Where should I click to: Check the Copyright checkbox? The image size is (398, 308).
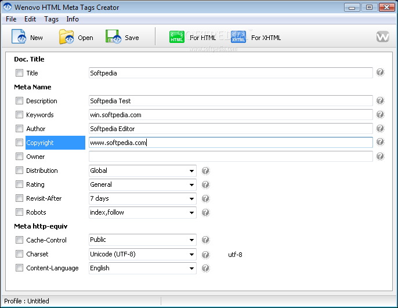(19, 142)
